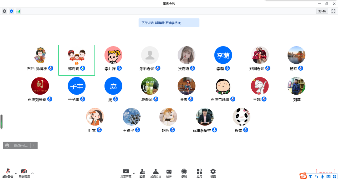
Task: Open the Chat (聊天) panel
Action: (169, 173)
